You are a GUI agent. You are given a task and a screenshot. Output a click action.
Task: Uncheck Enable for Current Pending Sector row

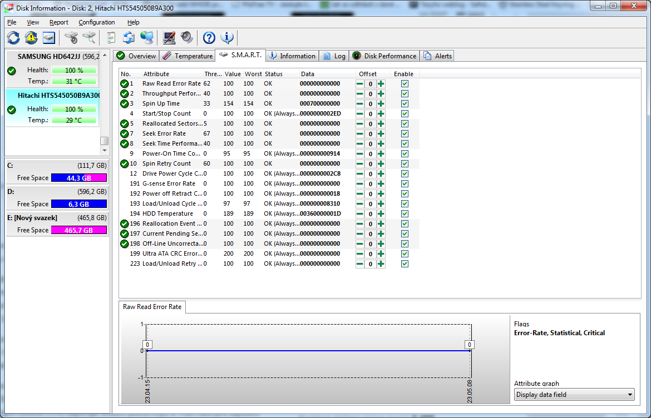coord(405,233)
